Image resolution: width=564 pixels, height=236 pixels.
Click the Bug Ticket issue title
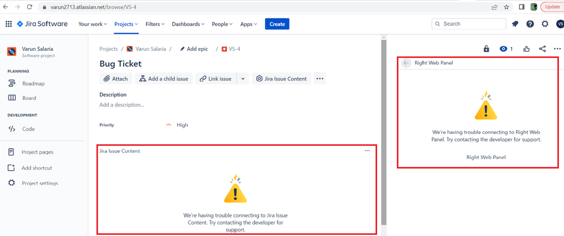click(120, 64)
